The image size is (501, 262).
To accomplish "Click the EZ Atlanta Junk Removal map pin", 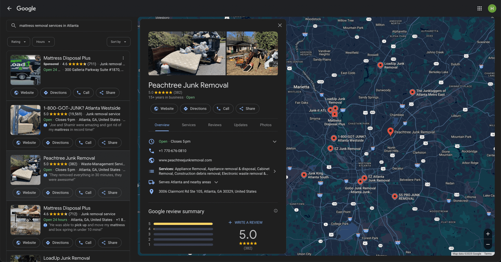I will point(364,178).
